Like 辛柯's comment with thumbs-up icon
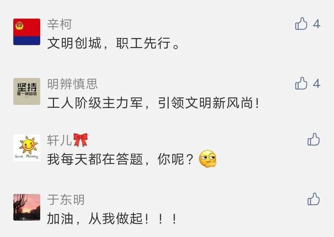 click(x=301, y=24)
